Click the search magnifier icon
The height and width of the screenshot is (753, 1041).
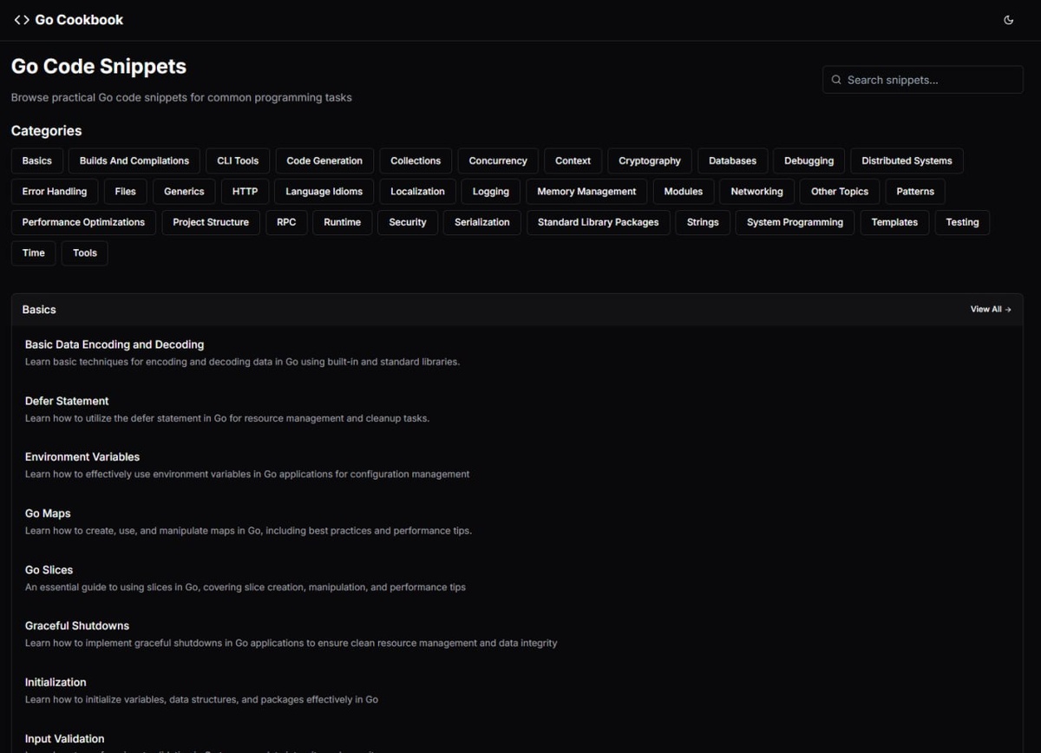click(x=836, y=80)
